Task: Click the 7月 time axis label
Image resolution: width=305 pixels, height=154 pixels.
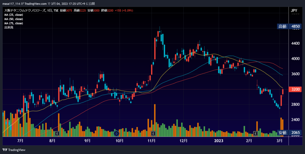Action: coord(20,141)
